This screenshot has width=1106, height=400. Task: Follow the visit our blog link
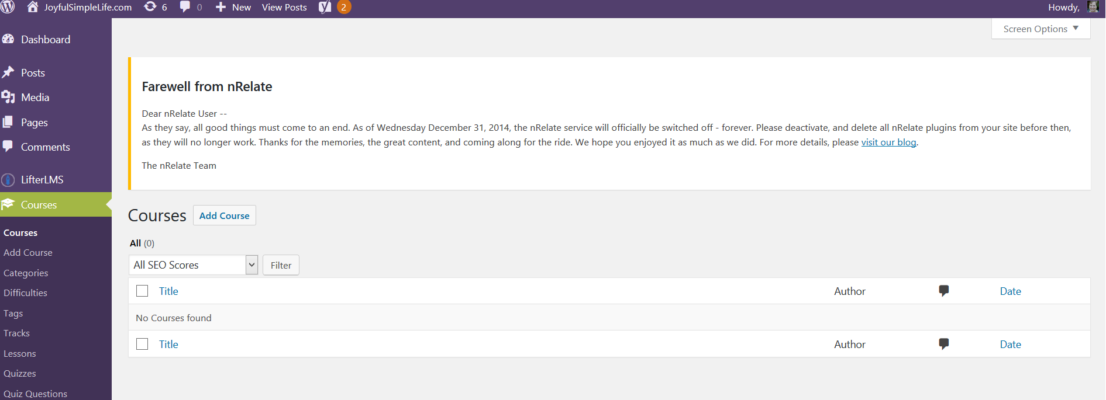click(888, 142)
